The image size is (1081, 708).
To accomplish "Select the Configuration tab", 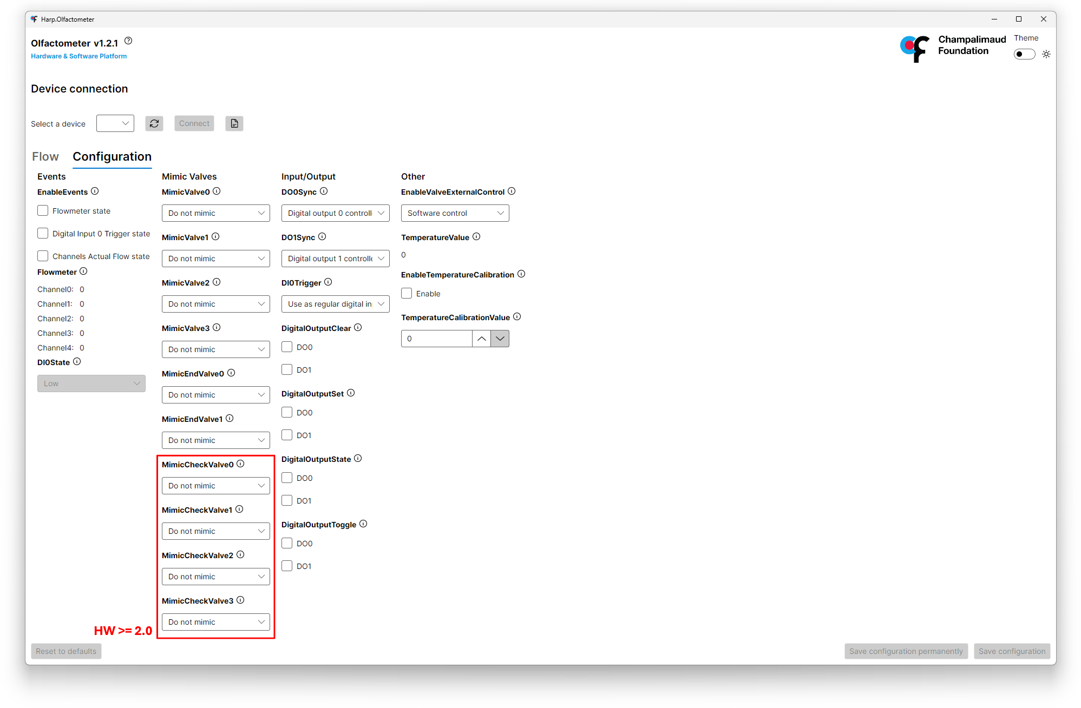I will click(112, 157).
